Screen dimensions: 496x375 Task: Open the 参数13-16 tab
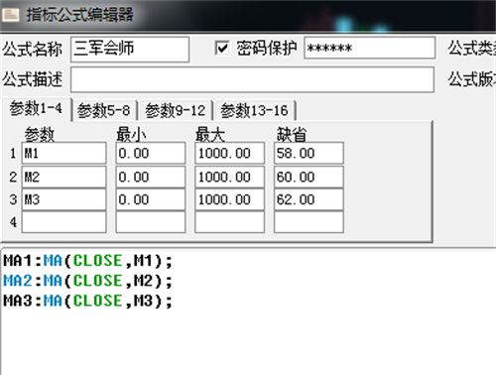tap(254, 110)
